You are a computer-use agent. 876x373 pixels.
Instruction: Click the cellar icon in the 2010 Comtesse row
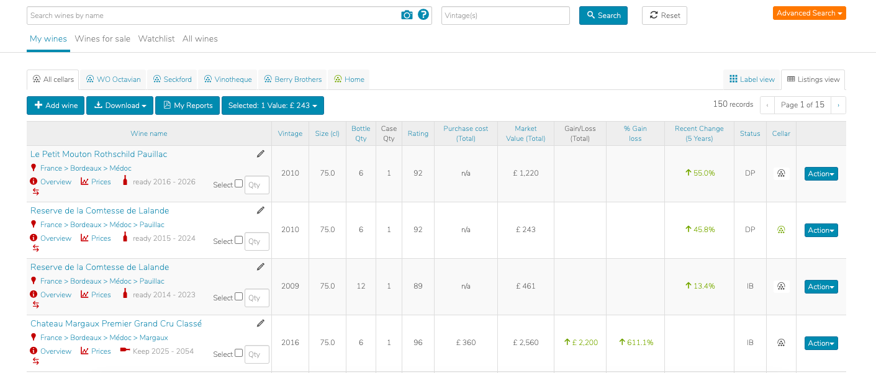tap(781, 230)
